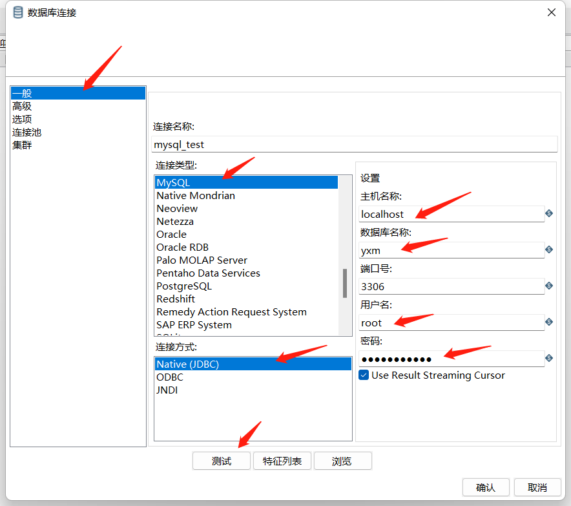571x506 pixels.
Task: Toggle Use Result Streaming Cursor checkbox
Action: pyautogui.click(x=364, y=375)
